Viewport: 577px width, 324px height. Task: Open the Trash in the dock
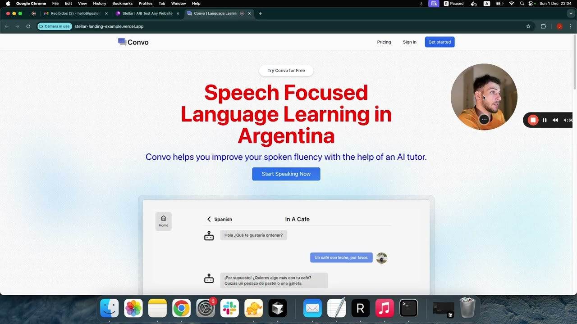(x=467, y=308)
